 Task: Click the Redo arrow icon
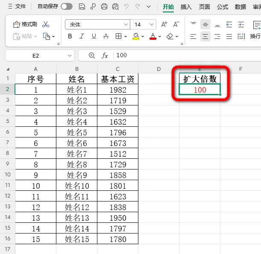138,7
